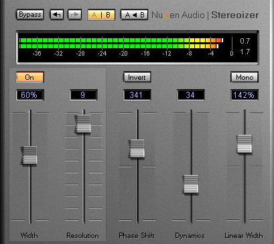Click the Width value field showing 60%

(30, 95)
